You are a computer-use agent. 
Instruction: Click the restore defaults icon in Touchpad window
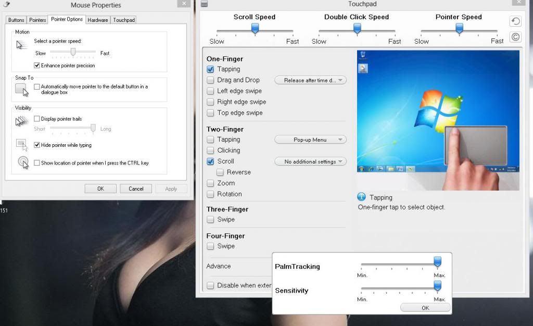516,21
